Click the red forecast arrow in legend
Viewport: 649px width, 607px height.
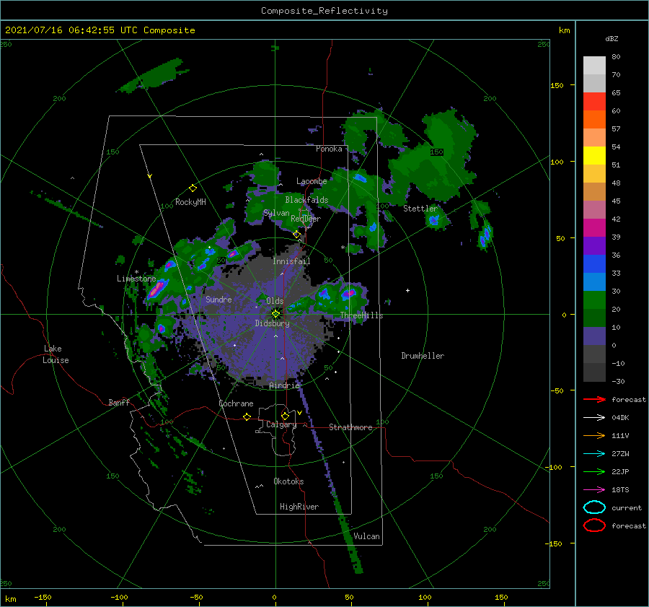point(594,399)
